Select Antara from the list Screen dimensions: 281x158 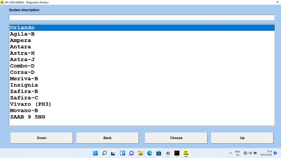pyautogui.click(x=142, y=47)
